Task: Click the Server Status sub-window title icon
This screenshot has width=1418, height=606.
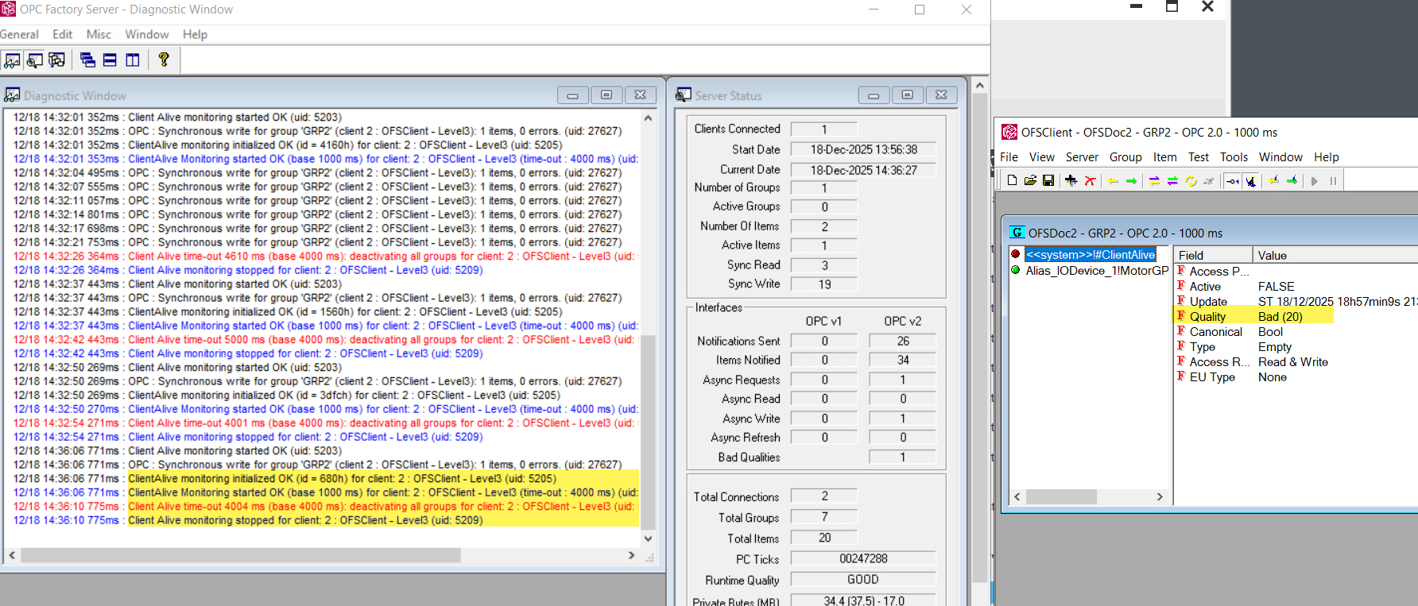Action: point(684,95)
